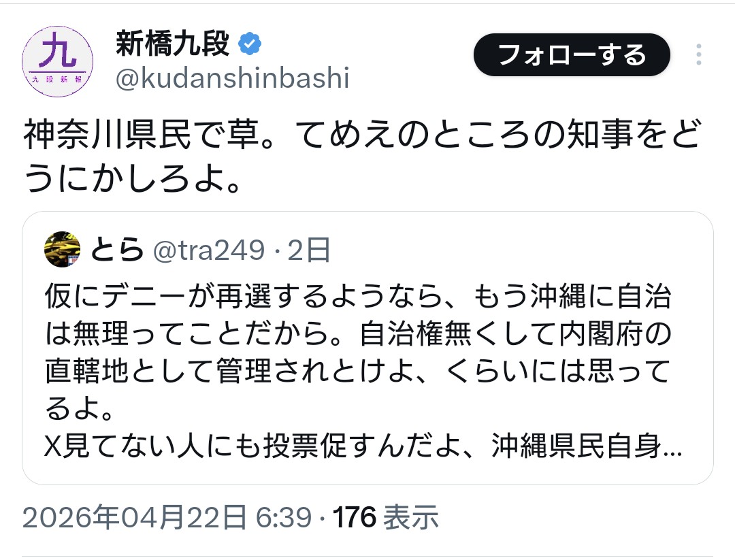735x558 pixels.
Task: Open the 新橋九段 display name link
Action: [173, 45]
